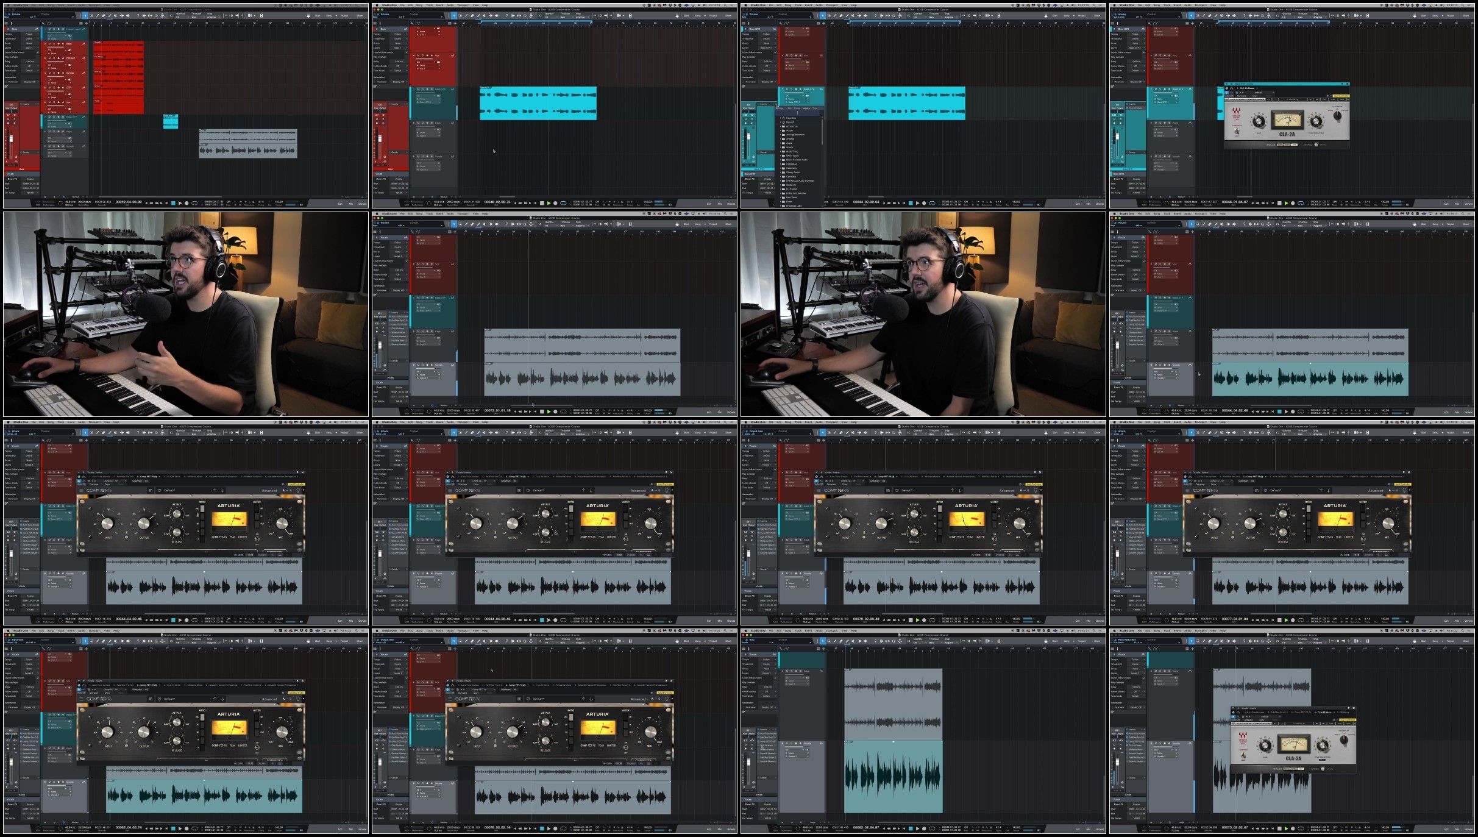Click FET-76 Mix knob in frame at 00077.04.01.04

pyautogui.click(x=1388, y=523)
